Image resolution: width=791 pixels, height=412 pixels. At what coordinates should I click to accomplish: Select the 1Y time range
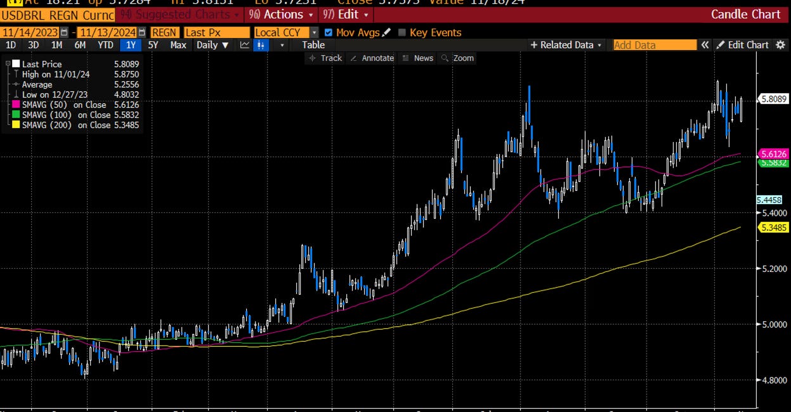(131, 45)
